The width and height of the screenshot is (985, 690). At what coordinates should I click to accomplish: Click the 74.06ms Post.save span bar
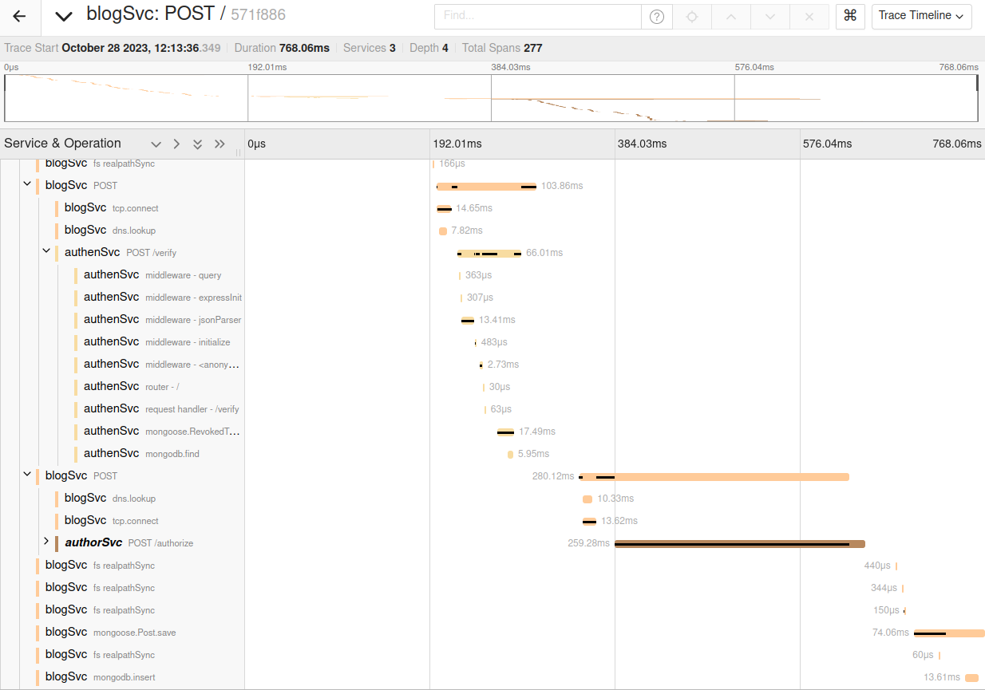[x=949, y=633]
